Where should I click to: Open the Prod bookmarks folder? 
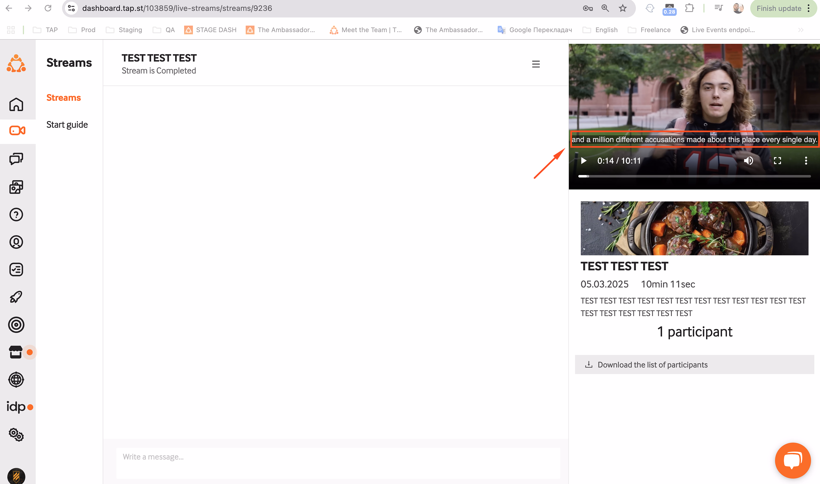81,30
